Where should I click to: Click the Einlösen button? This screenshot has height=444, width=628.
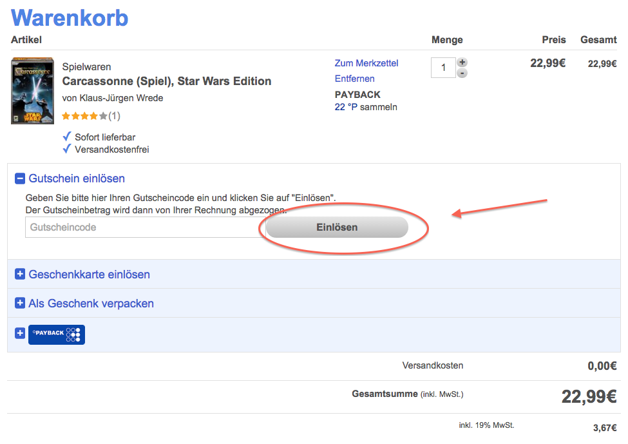coord(337,227)
